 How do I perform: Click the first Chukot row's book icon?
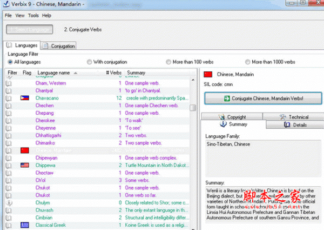coord(9,188)
